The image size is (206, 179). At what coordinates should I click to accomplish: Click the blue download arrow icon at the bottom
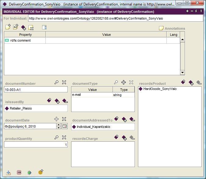point(9,173)
